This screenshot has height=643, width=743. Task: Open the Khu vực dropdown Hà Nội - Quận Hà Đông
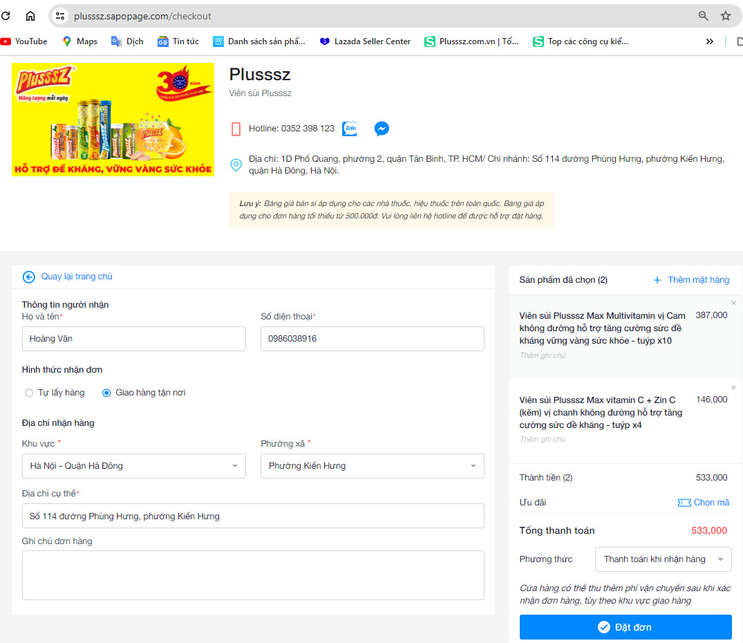pos(133,466)
